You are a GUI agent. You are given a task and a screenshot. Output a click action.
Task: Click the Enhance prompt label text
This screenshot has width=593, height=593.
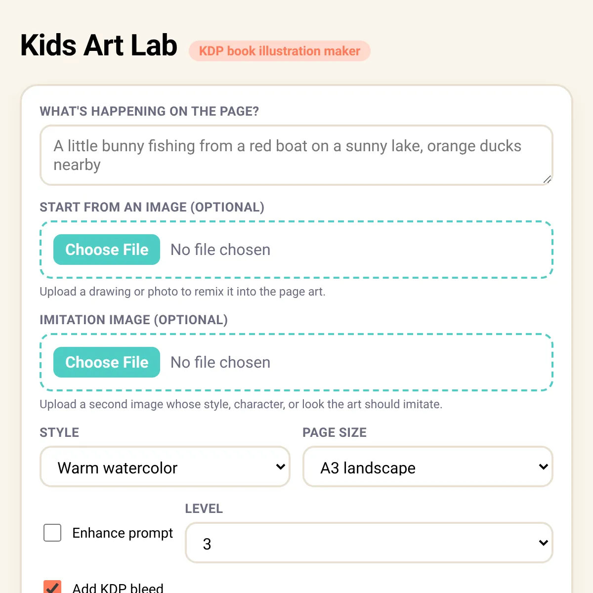(123, 533)
